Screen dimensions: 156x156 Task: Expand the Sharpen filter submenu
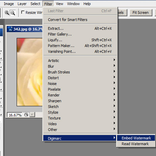point(80,101)
